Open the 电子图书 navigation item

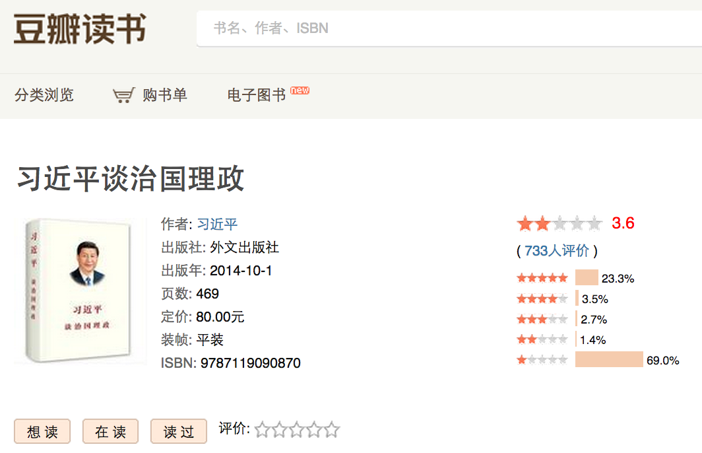coord(257,95)
